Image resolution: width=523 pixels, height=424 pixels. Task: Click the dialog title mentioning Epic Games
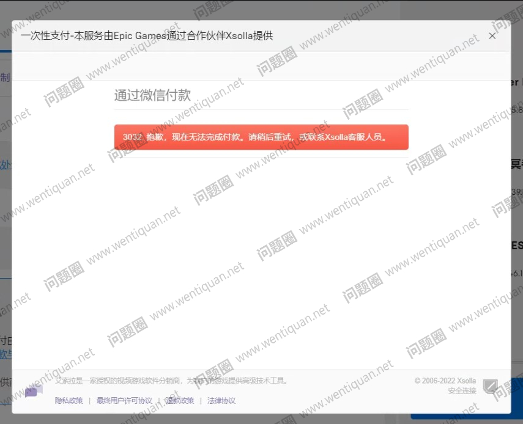147,36
